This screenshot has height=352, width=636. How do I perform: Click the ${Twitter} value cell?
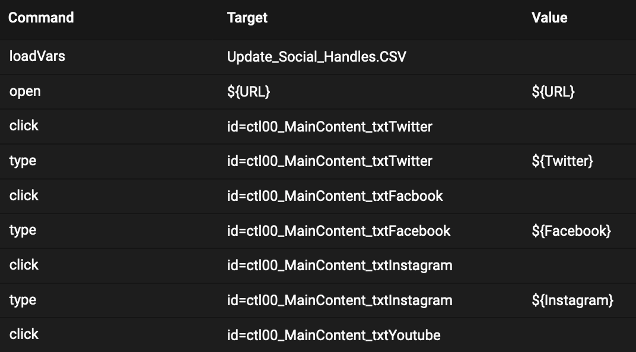pyautogui.click(x=562, y=161)
